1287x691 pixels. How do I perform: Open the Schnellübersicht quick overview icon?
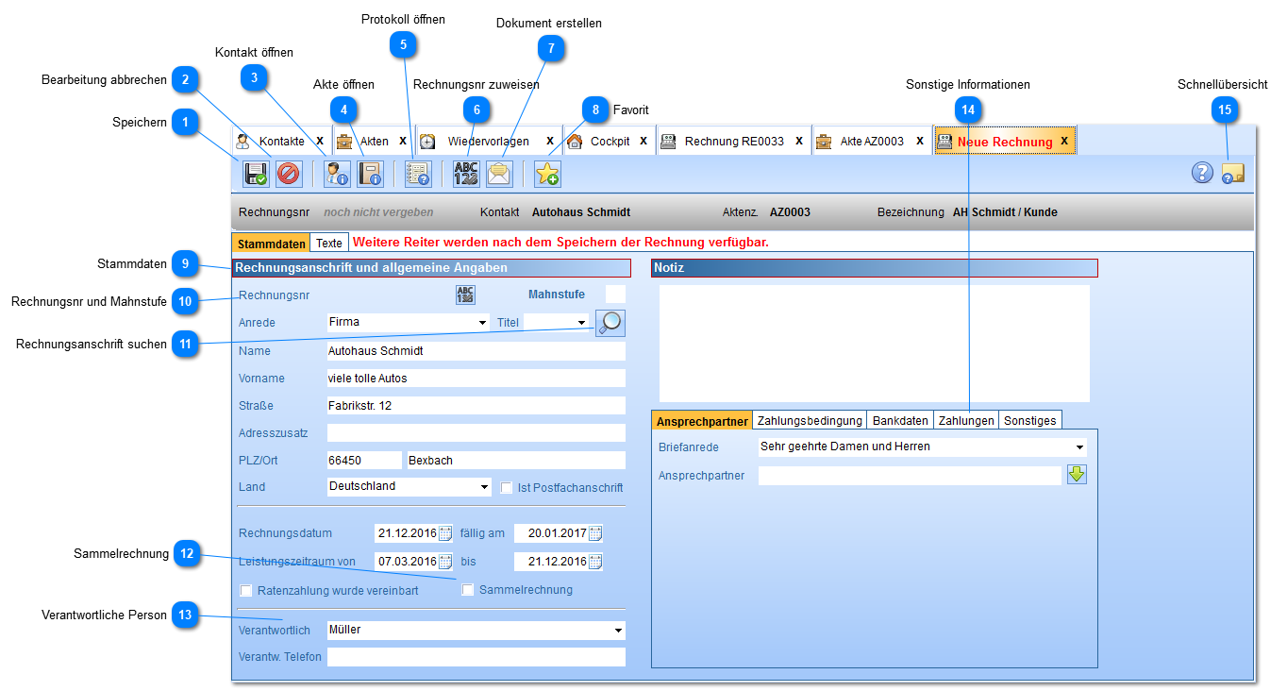[x=1233, y=173]
